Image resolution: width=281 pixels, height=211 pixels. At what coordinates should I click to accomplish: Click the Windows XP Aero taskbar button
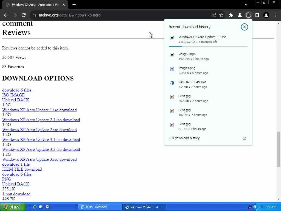[144, 207]
